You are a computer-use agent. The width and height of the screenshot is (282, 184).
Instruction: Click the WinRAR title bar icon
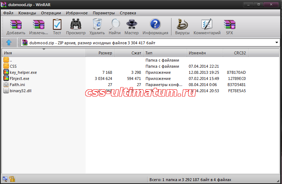click(3, 5)
